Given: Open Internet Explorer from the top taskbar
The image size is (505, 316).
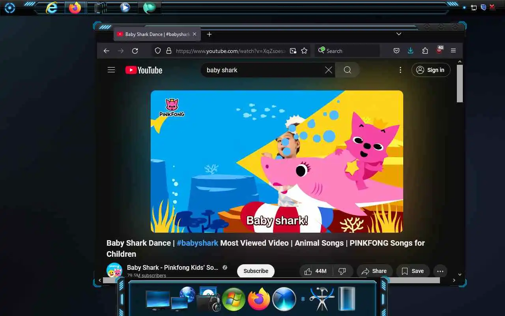Looking at the screenshot, I should pyautogui.click(x=52, y=8).
